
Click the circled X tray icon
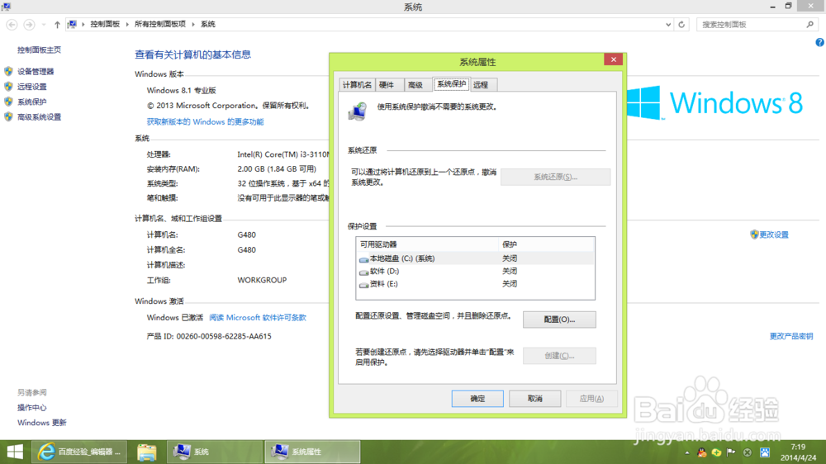[x=747, y=452]
